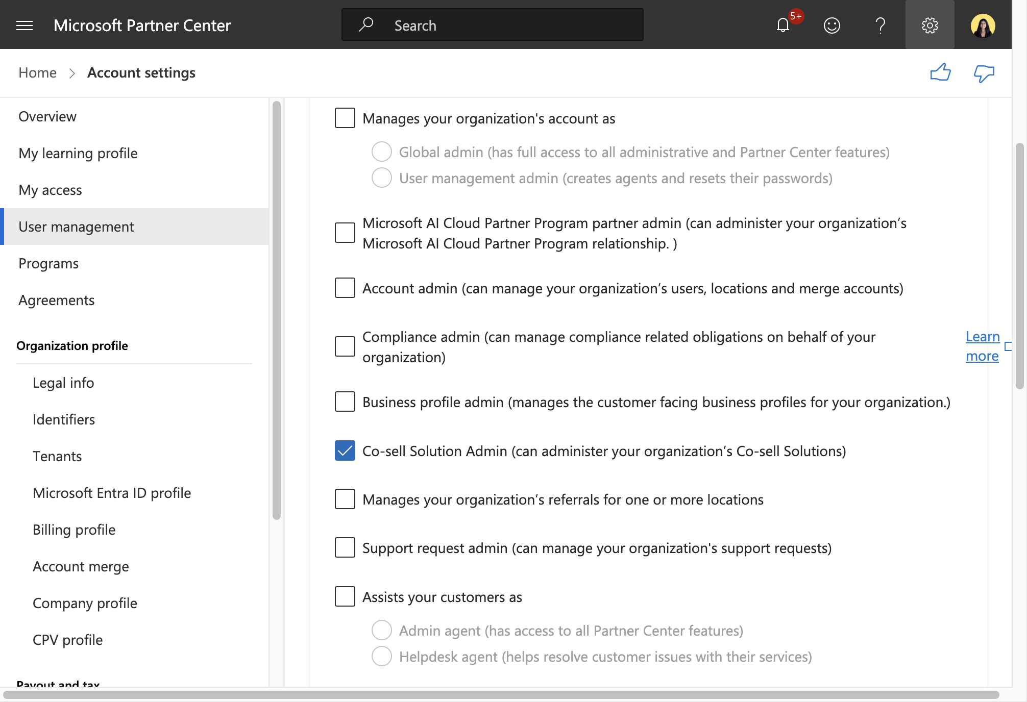The height and width of the screenshot is (702, 1027).
Task: Open the hamburger navigation menu
Action: pos(25,25)
